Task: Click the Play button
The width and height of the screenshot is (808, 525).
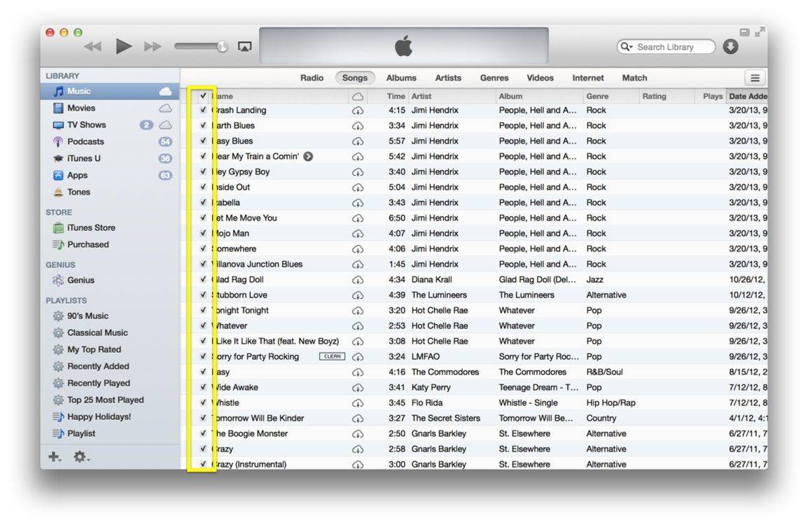Action: [124, 47]
